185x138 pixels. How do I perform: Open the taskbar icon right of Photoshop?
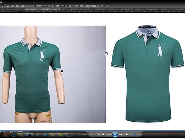point(37,135)
